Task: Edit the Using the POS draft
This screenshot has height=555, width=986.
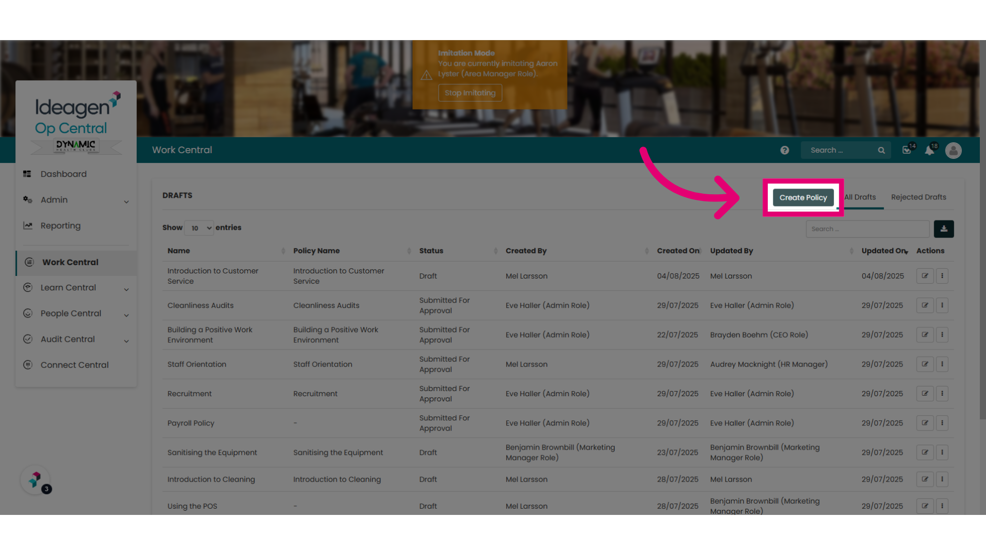Action: (925, 506)
